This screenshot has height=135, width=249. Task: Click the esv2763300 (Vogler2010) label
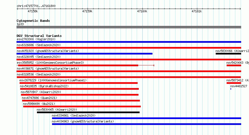pos(36,39)
